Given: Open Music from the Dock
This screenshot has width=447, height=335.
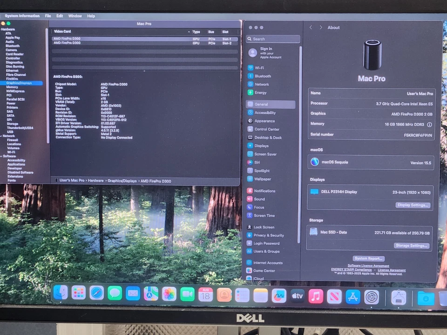Looking at the screenshot, I should (316, 295).
